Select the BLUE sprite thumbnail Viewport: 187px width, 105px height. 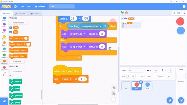147,86
